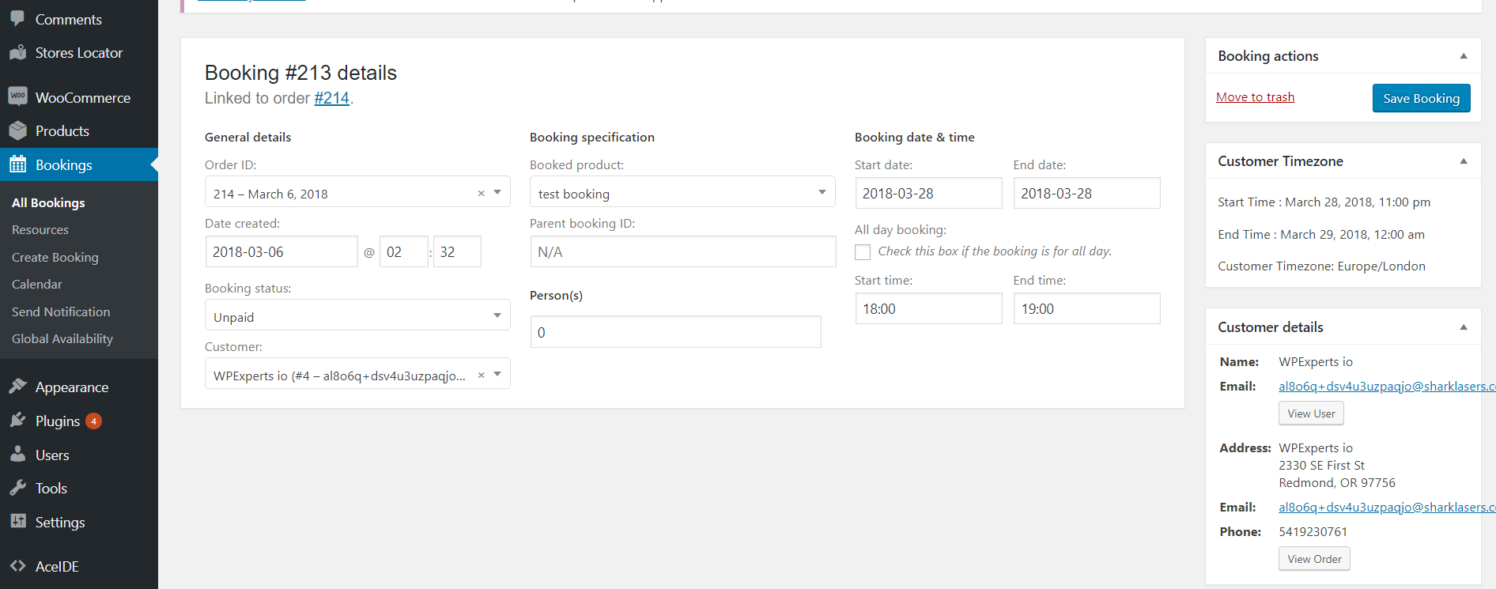
Task: Click the Tools wrench icon
Action: (17, 489)
